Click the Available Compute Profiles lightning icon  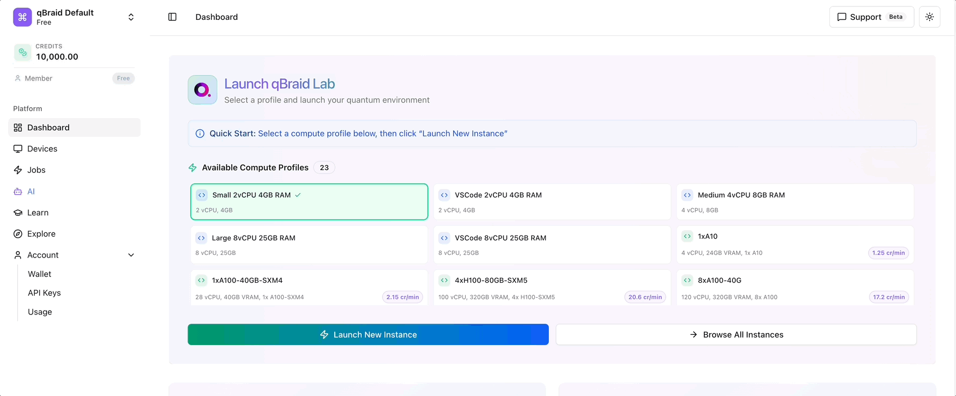tap(193, 168)
